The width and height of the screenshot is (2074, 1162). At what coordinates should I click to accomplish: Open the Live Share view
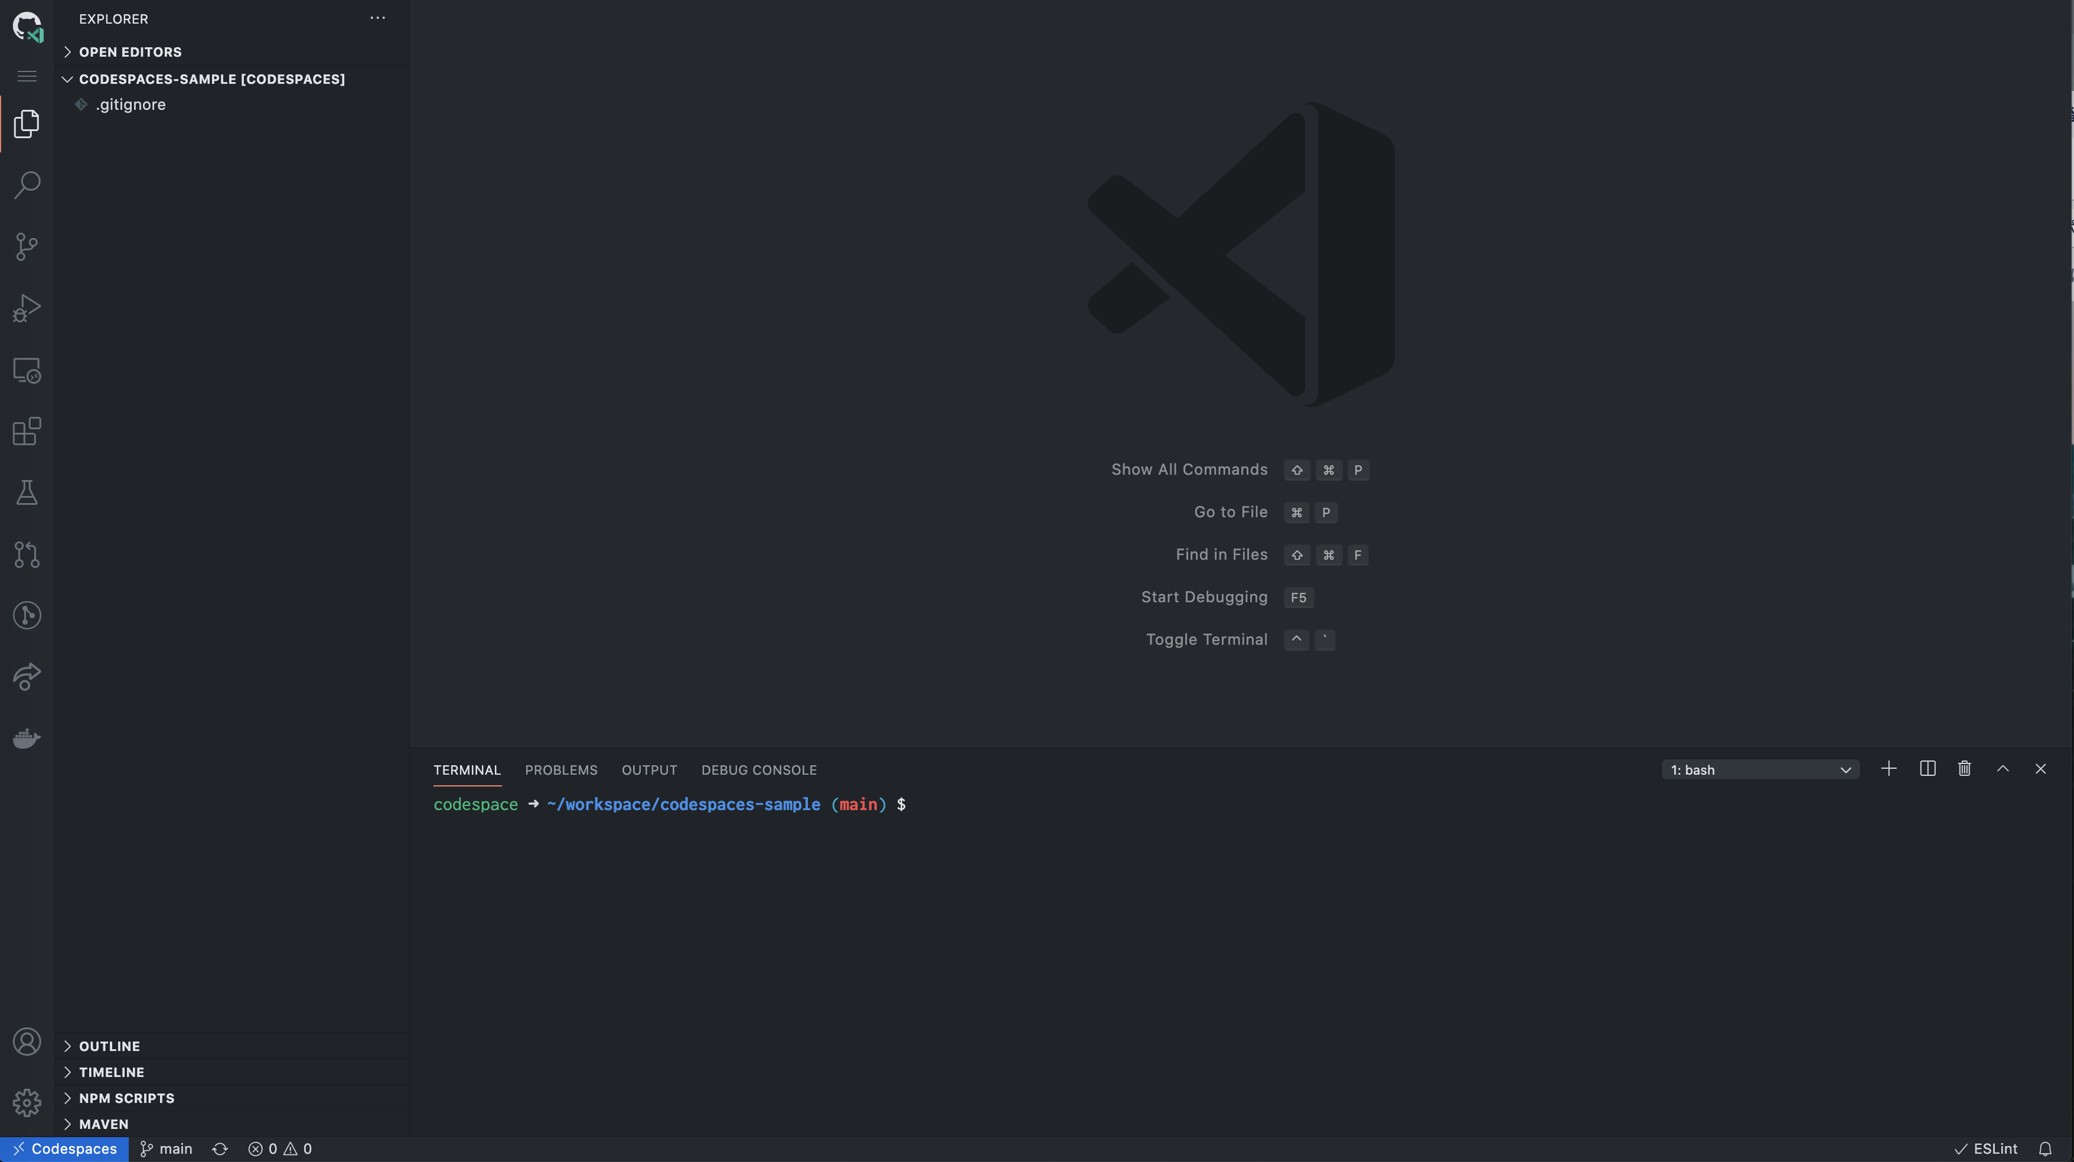tap(27, 677)
